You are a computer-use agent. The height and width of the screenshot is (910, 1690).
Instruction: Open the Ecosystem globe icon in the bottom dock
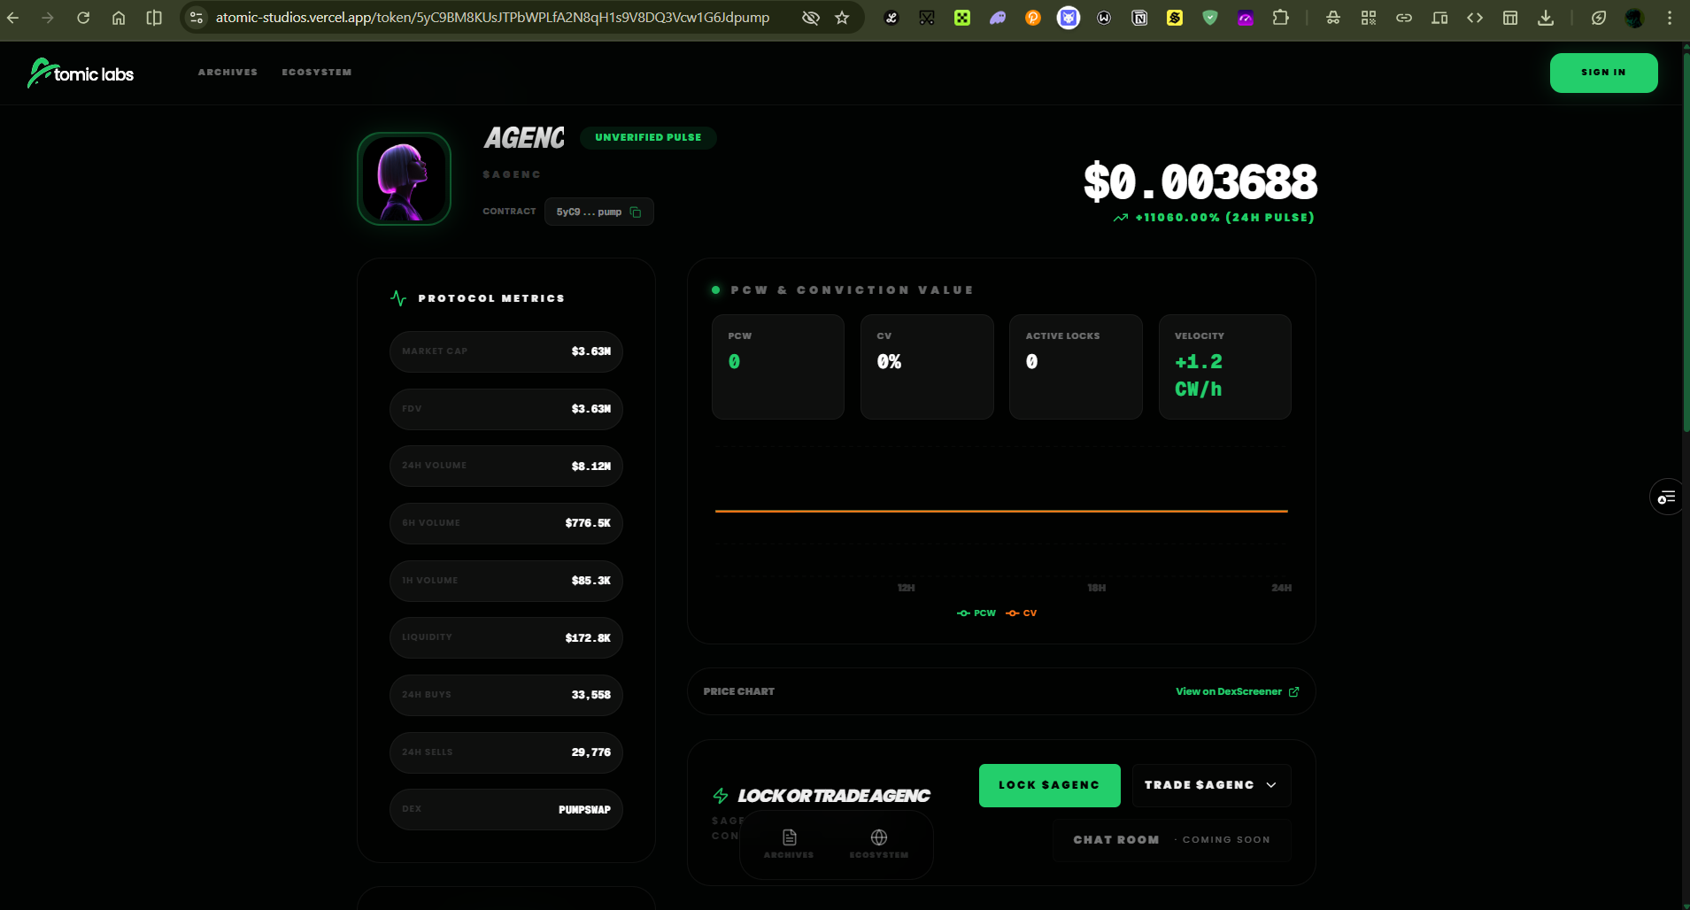click(878, 842)
